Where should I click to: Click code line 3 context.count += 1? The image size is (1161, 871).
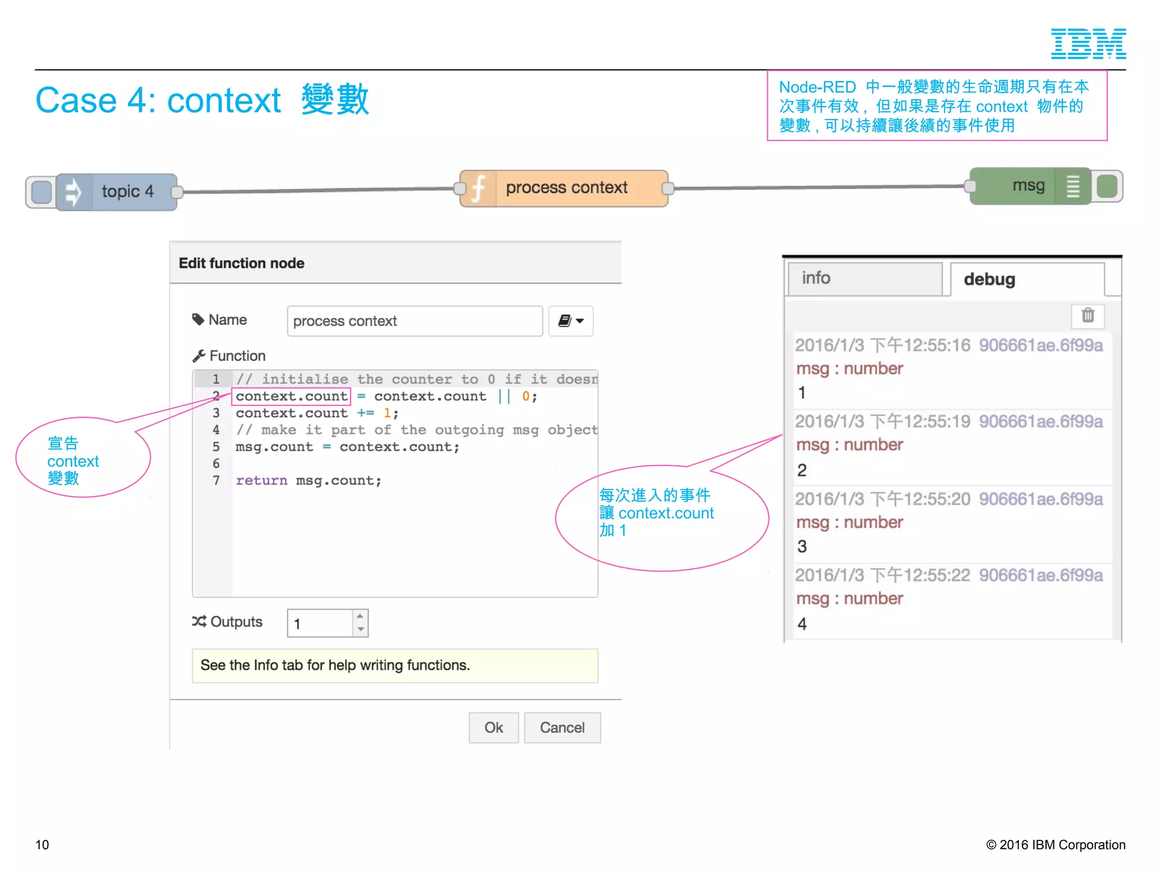317,413
